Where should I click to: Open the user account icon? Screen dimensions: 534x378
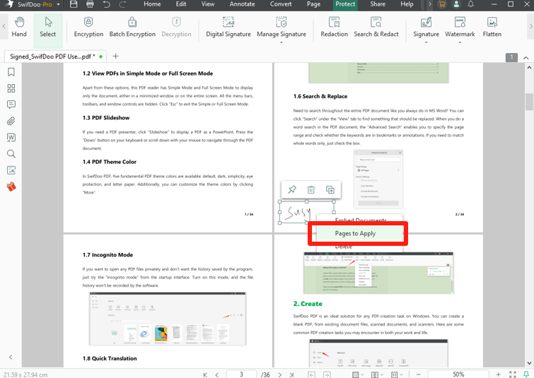[456, 4]
